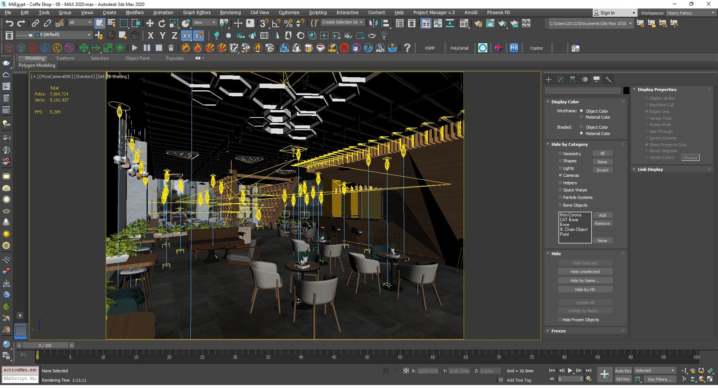Uncheck Cameras under Hide by Category

[x=561, y=175]
